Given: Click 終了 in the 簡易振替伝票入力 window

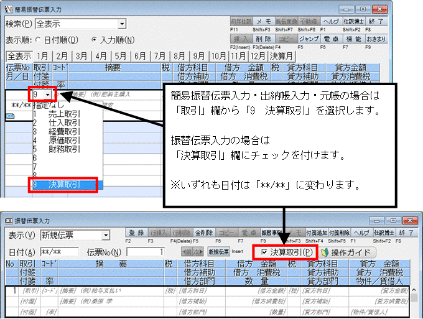Looking at the screenshot, I should 376,21.
